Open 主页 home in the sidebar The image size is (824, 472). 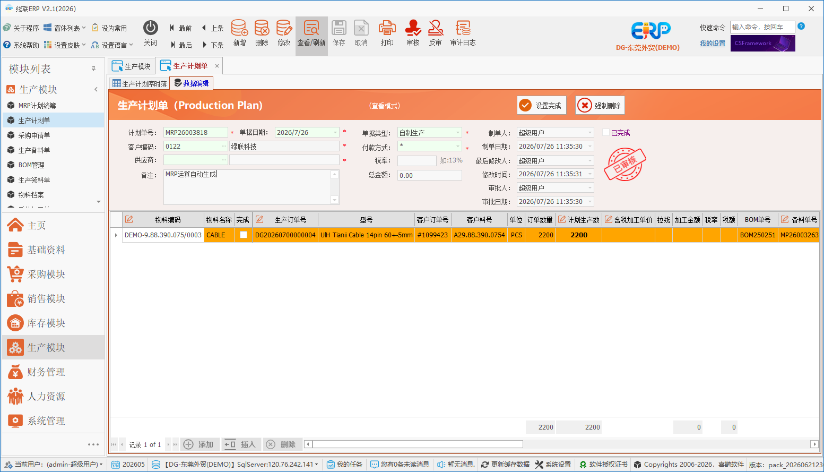click(x=53, y=226)
